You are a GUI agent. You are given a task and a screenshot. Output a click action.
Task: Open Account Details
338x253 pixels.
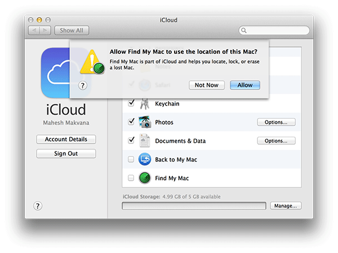66,139
